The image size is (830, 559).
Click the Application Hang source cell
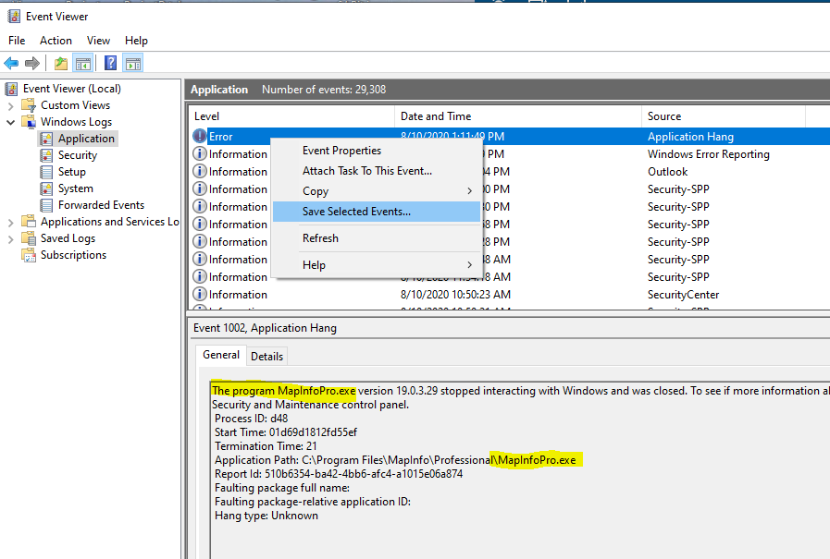click(x=691, y=137)
